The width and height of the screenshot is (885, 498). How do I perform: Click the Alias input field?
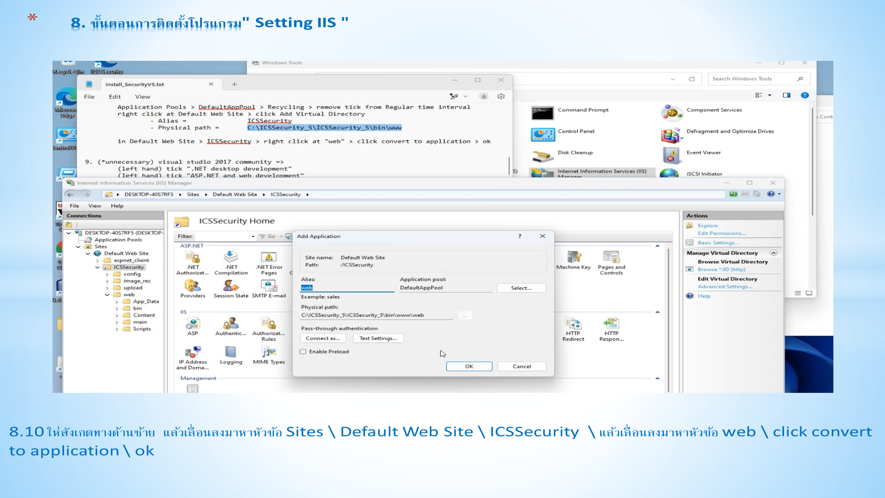click(x=347, y=288)
